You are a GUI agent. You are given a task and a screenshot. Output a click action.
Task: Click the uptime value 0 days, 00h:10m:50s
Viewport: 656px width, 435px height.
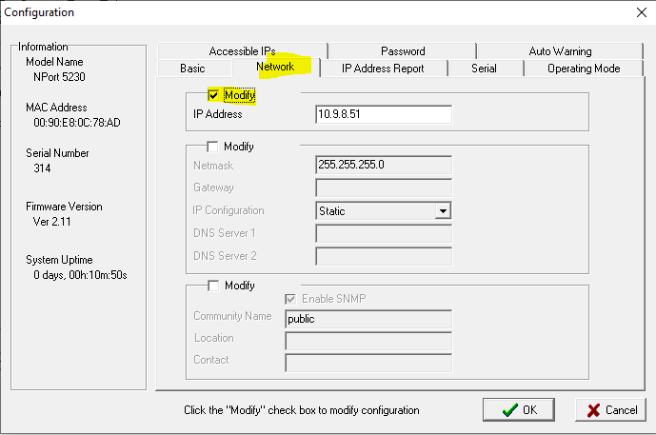[x=80, y=275]
